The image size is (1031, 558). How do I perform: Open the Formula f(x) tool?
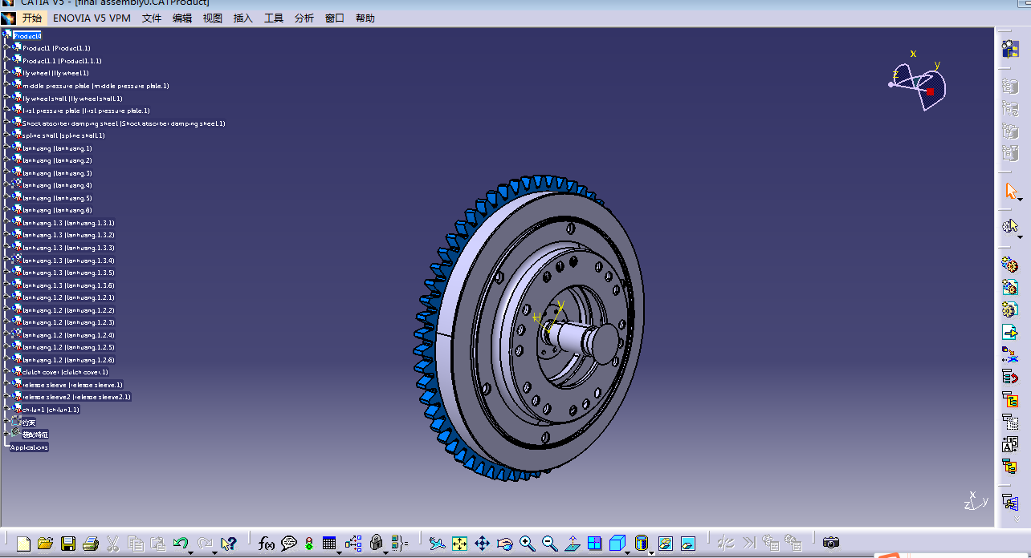click(x=267, y=544)
